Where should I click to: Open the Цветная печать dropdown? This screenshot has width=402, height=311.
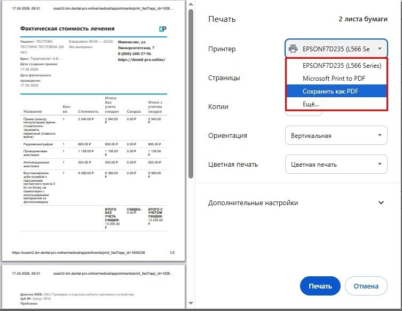tap(336, 164)
